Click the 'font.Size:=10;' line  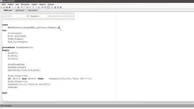pyautogui.click(x=18, y=81)
